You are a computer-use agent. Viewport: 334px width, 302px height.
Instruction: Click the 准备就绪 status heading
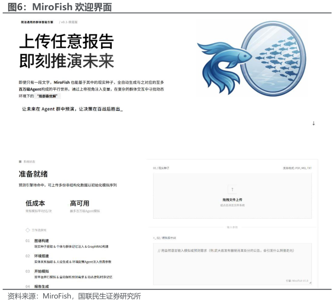[33, 174]
